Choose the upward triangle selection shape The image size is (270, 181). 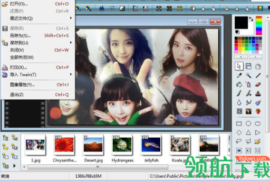point(248,133)
